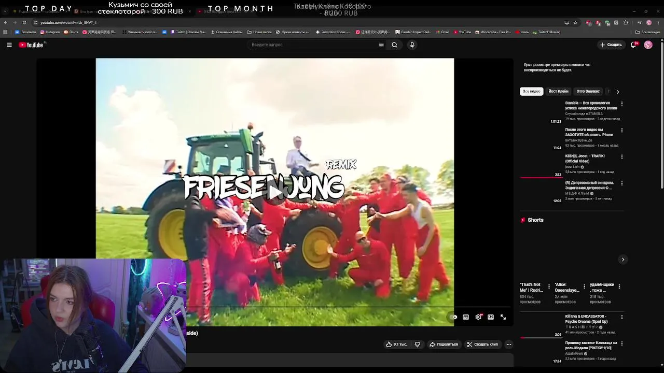664x373 pixels.
Task: Open options for Депрессивный синдром video
Action: pyautogui.click(x=622, y=183)
